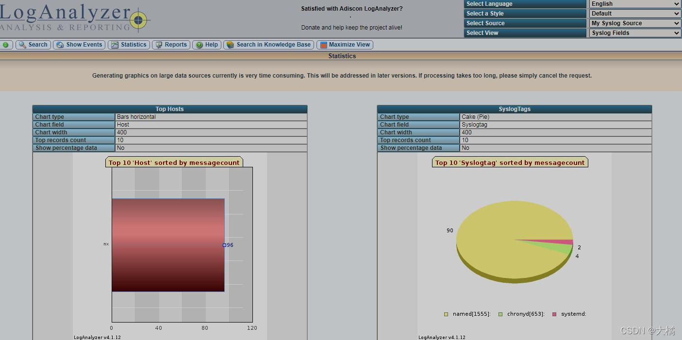Open the Reports menu item
Viewport: 682px width, 340px height.
(x=171, y=45)
